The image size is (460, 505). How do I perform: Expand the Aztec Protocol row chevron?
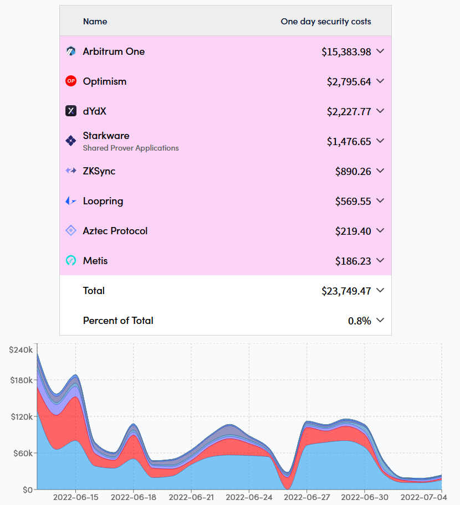380,230
